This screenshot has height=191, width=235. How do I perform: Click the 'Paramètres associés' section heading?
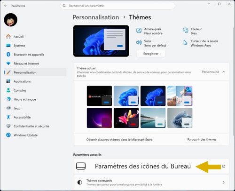point(87,155)
